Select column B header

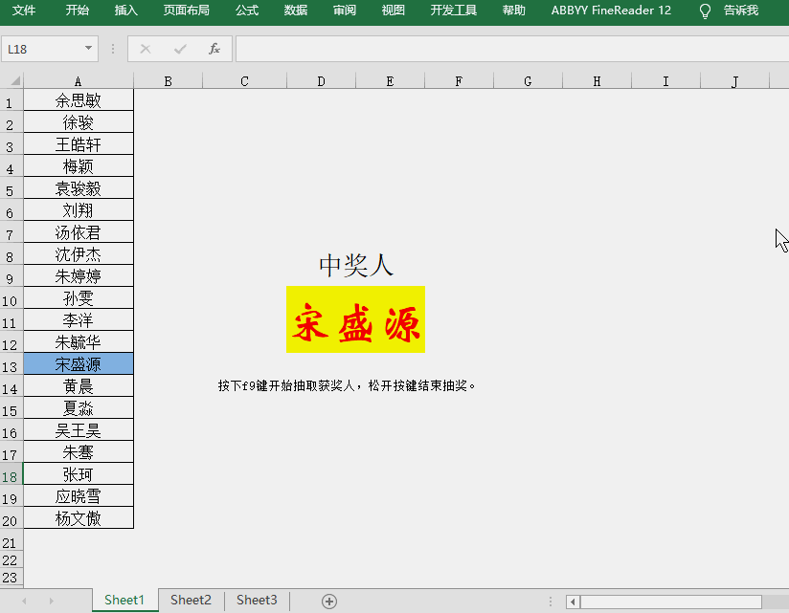coord(169,81)
